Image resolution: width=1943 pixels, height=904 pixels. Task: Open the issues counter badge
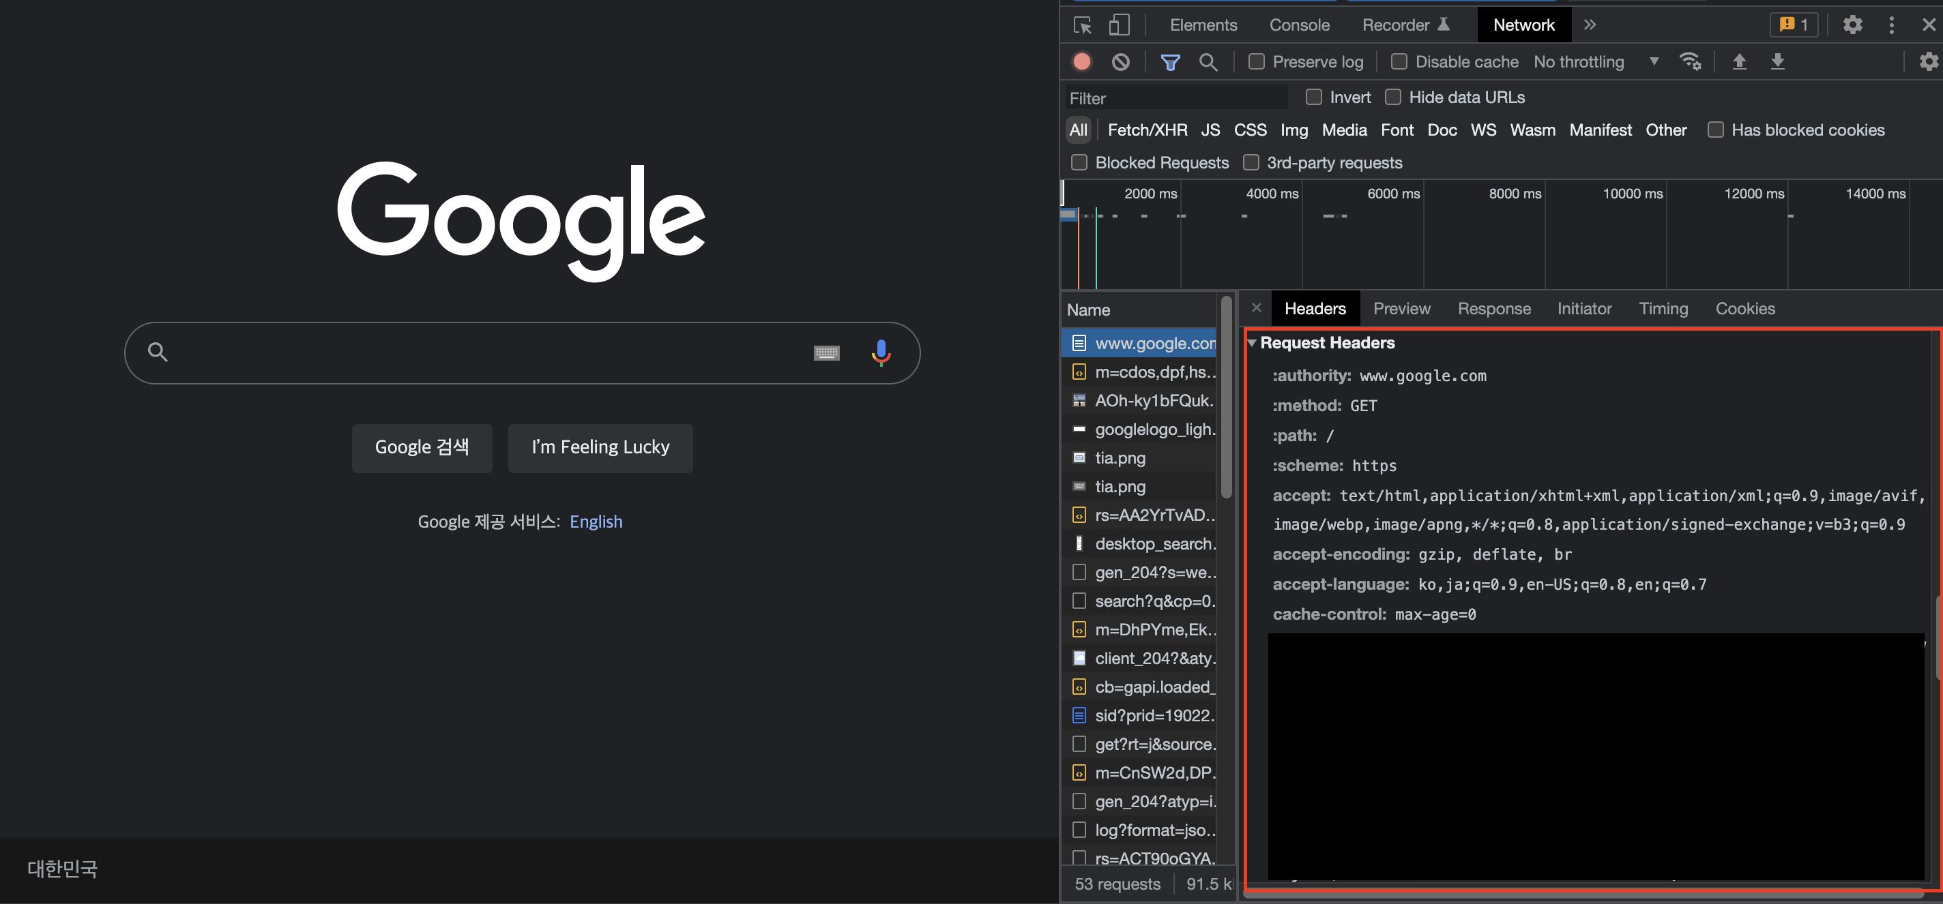(x=1794, y=25)
